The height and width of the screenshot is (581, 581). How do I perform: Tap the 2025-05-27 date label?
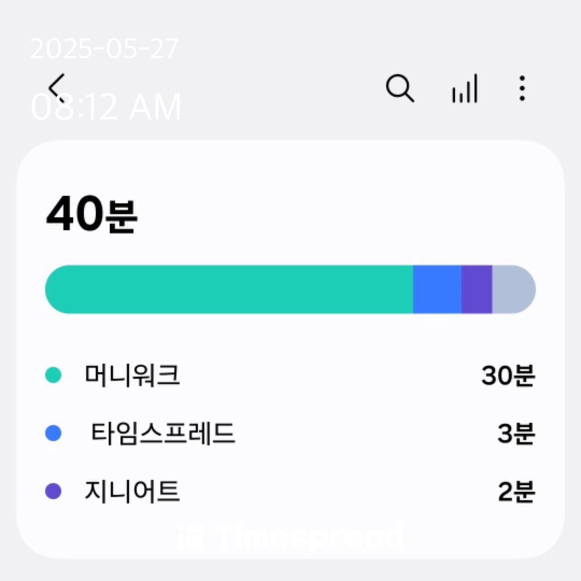coord(104,48)
